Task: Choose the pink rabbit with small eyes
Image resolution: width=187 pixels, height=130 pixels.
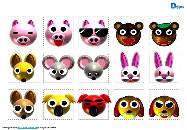Action: tap(164, 68)
